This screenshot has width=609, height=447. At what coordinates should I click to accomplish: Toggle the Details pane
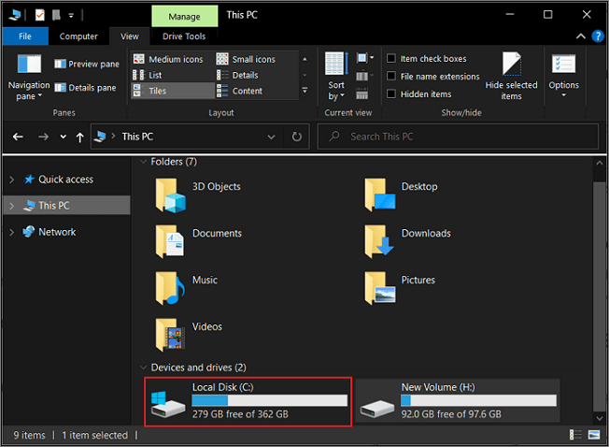85,88
